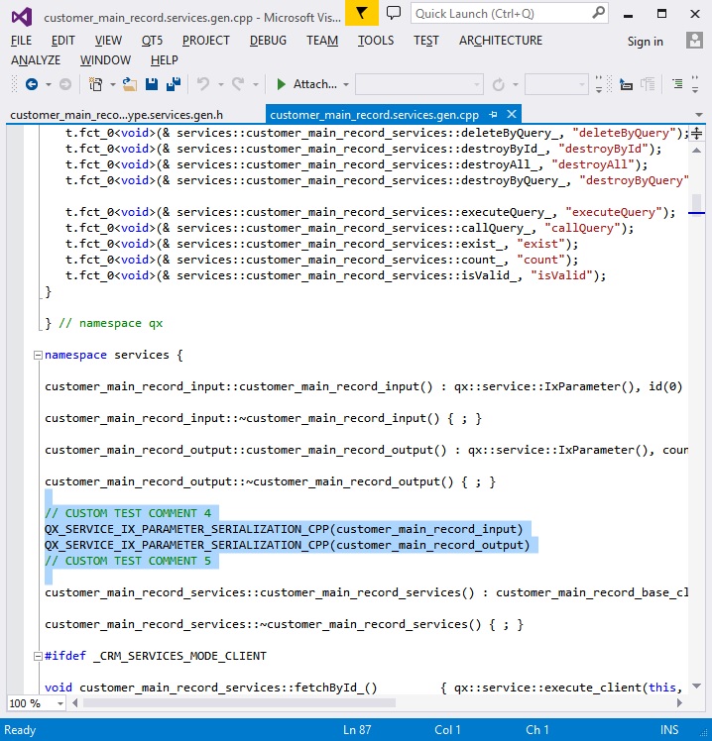Click the user account avatar icon
The height and width of the screenshot is (741, 712).
pos(694,41)
